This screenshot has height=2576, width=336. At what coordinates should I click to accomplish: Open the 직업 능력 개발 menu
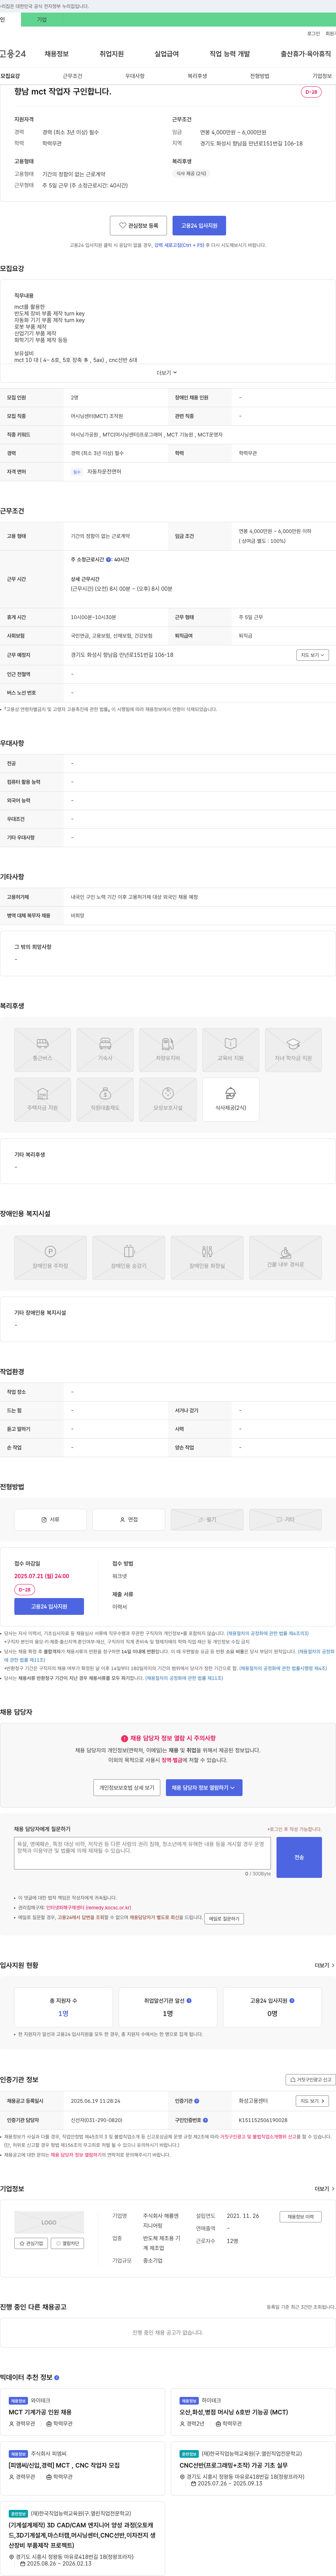(230, 54)
